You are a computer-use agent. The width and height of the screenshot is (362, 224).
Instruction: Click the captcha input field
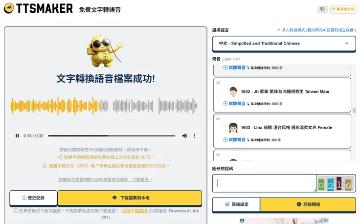tap(264, 183)
